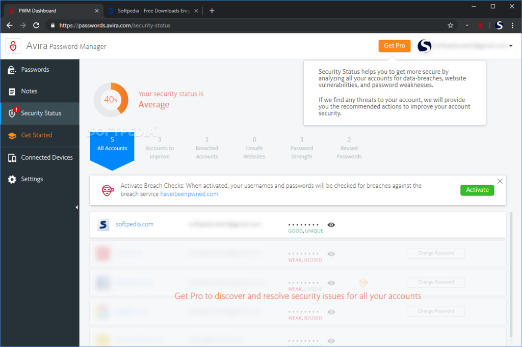Go back in browser
The width and height of the screenshot is (522, 347).
pos(10,25)
